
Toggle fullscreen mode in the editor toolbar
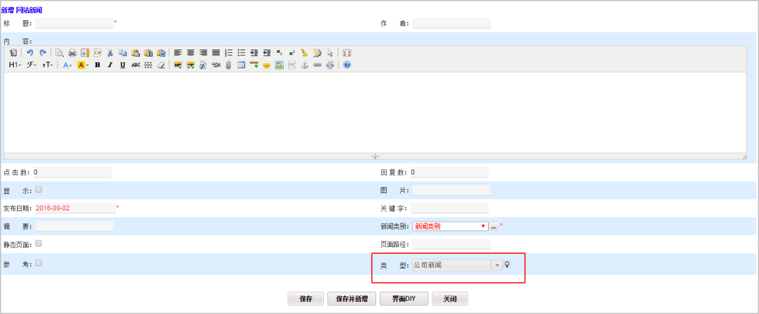tap(347, 53)
